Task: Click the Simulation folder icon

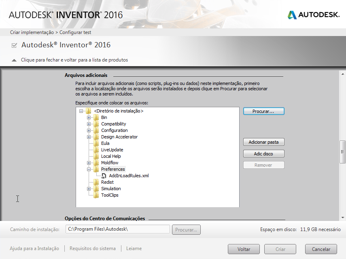Action: tap(96, 189)
